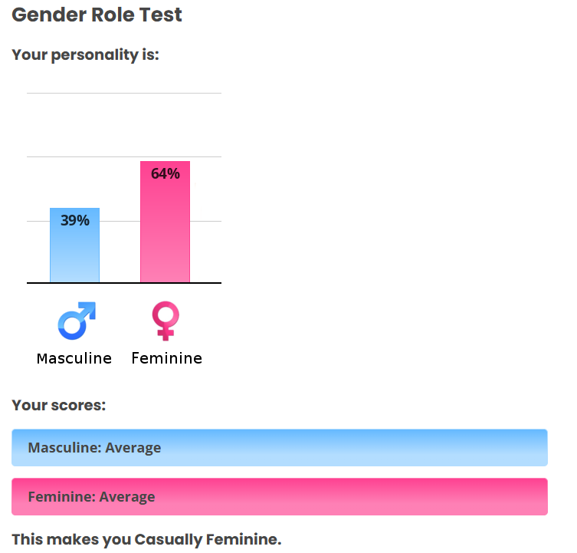Click the Gender Role Test title
This screenshot has width=577, height=553.
[97, 15]
